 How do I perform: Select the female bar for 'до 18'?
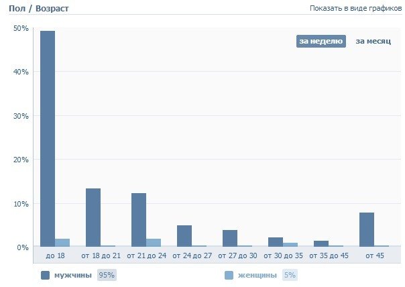(x=62, y=243)
